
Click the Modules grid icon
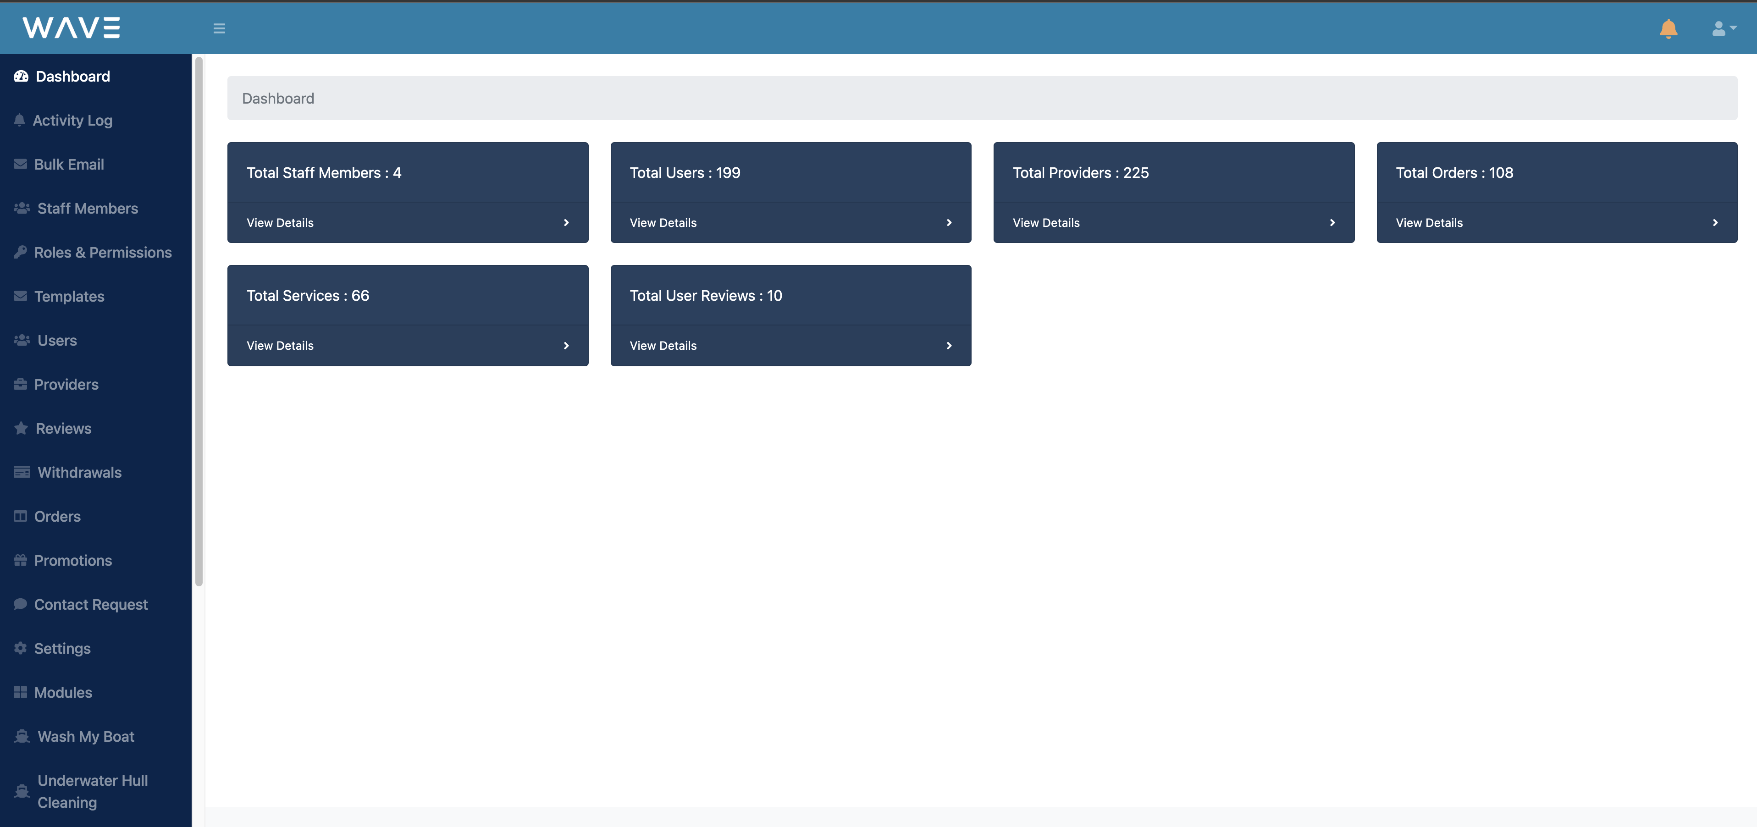tap(21, 692)
